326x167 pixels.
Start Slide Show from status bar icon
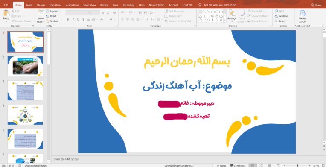pos(278,166)
